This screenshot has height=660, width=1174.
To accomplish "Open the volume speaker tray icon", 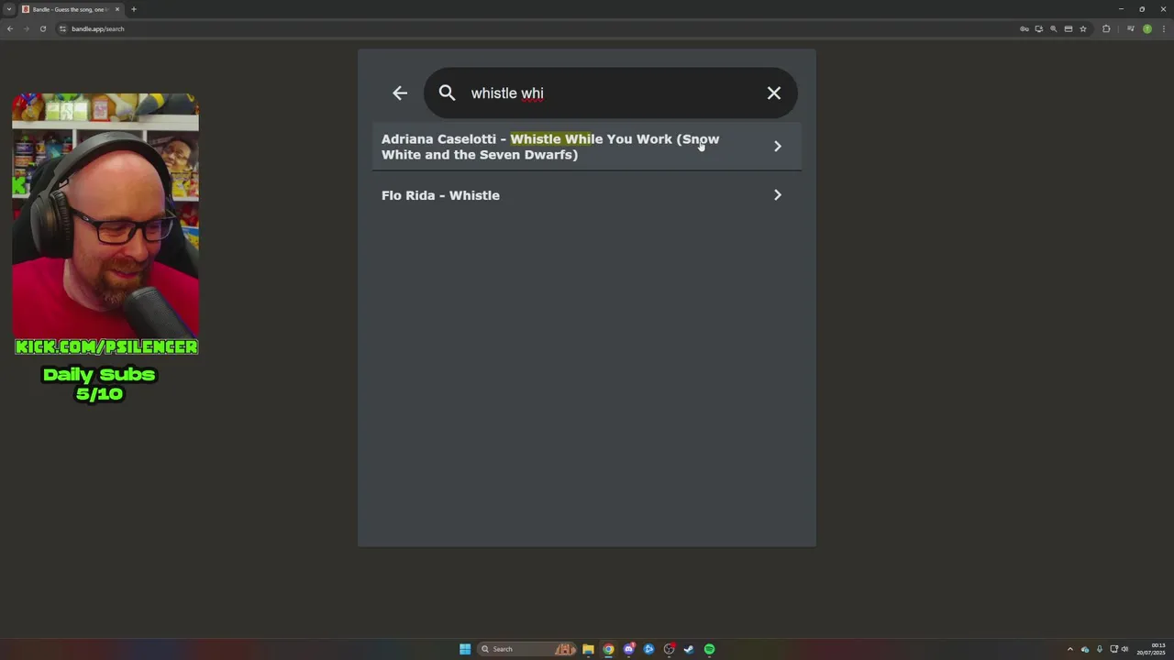I will [x=1125, y=649].
